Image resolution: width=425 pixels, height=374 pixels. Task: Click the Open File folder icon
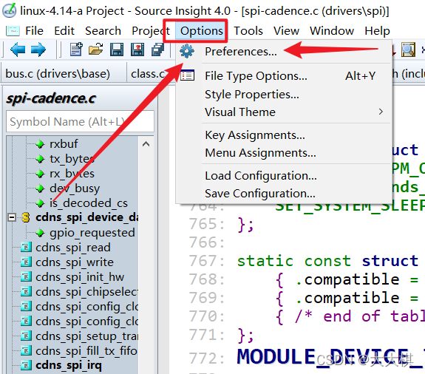(95, 50)
